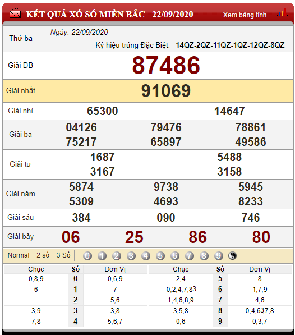Click the Giải năm row label
Image resolution: width=295 pixels, height=335 pixels.
pyautogui.click(x=21, y=194)
